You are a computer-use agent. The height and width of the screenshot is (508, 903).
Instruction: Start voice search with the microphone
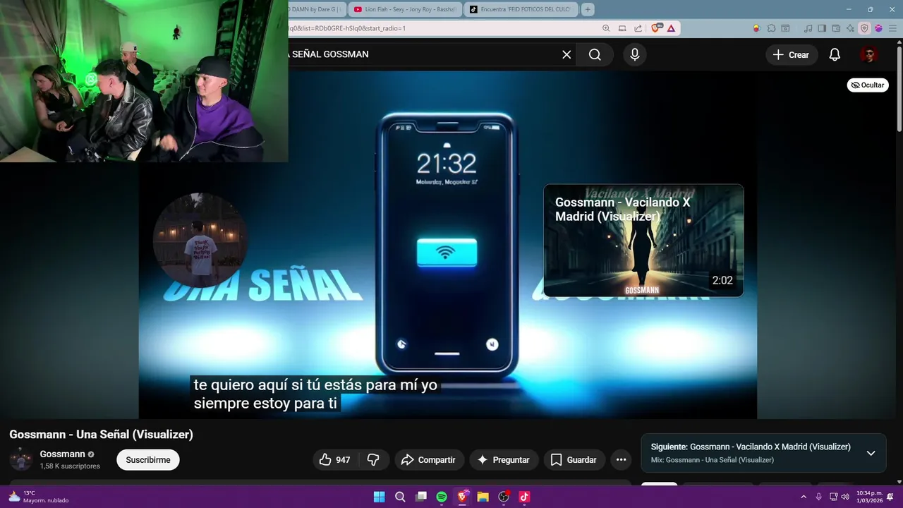point(635,54)
